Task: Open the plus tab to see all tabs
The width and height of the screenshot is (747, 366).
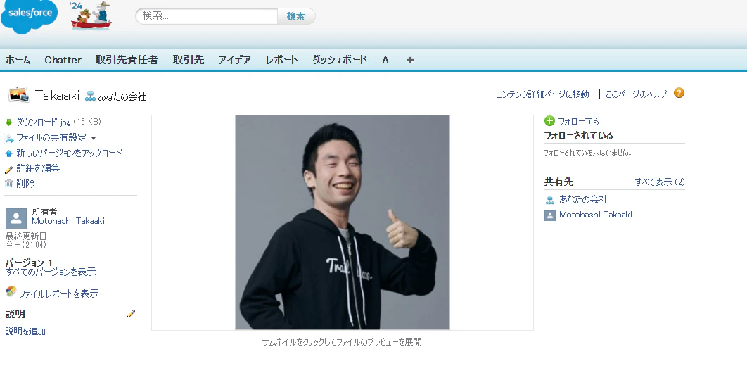Action: point(410,60)
